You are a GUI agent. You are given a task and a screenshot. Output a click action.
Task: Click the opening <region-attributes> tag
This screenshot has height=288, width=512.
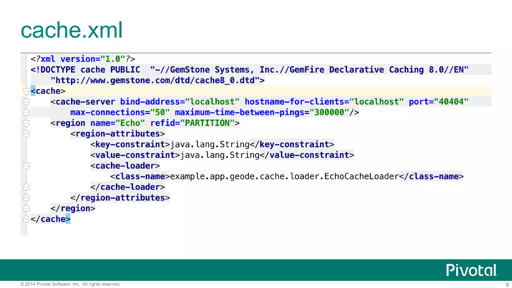117,134
